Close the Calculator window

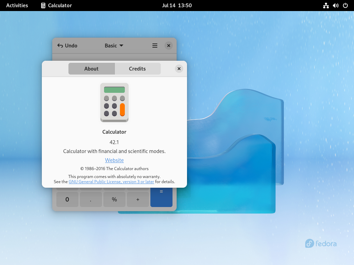(169, 46)
